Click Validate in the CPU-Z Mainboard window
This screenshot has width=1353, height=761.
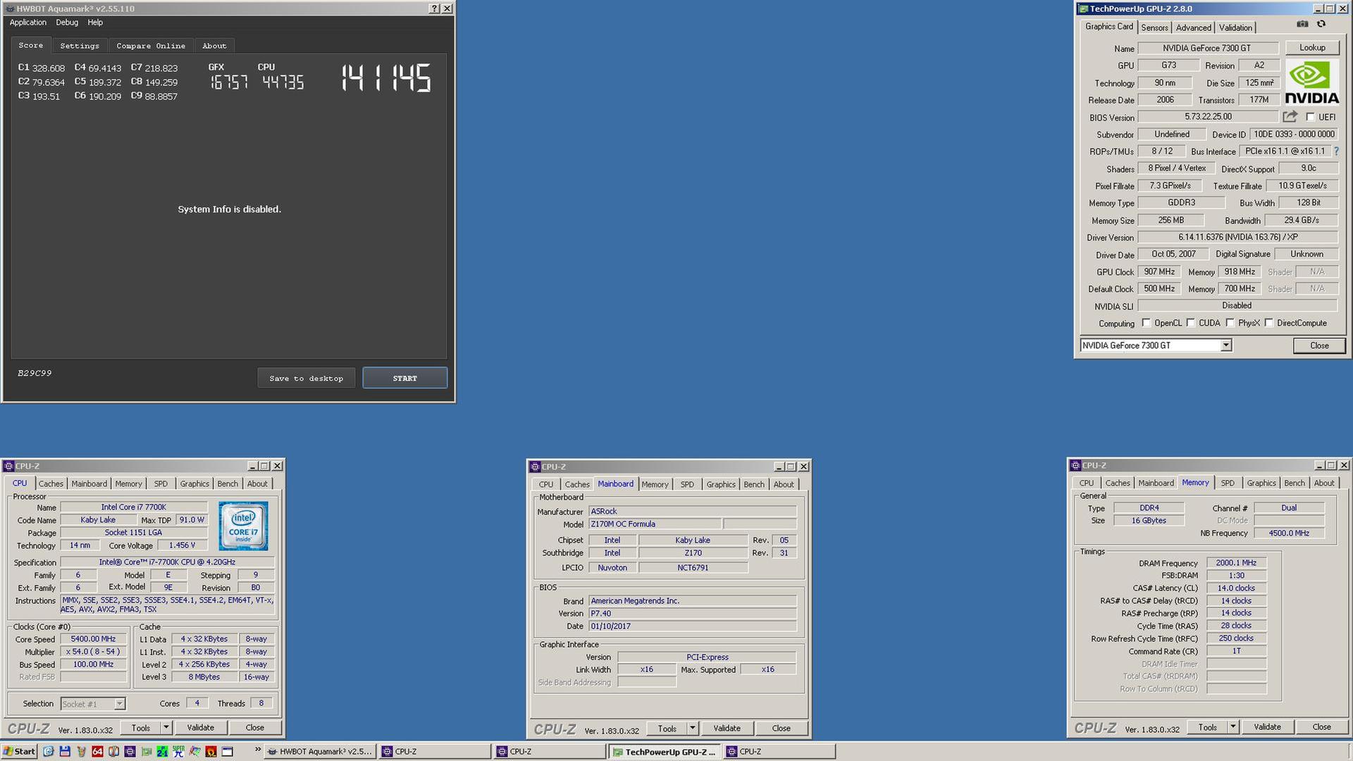pos(727,729)
